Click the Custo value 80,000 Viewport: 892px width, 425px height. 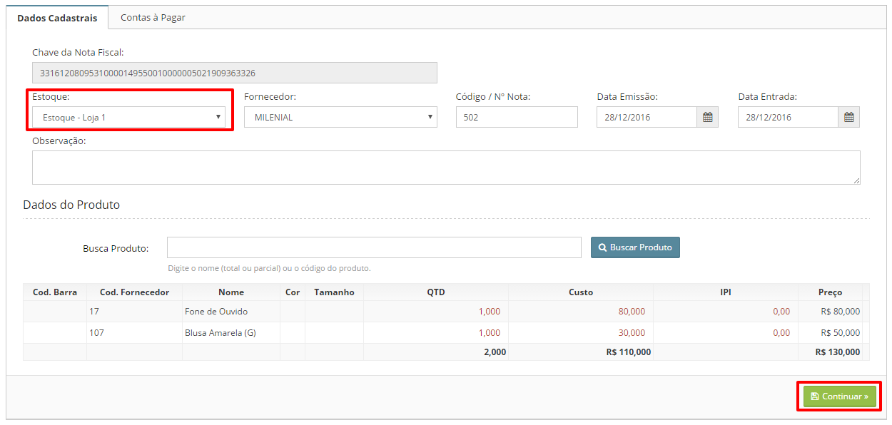point(632,312)
